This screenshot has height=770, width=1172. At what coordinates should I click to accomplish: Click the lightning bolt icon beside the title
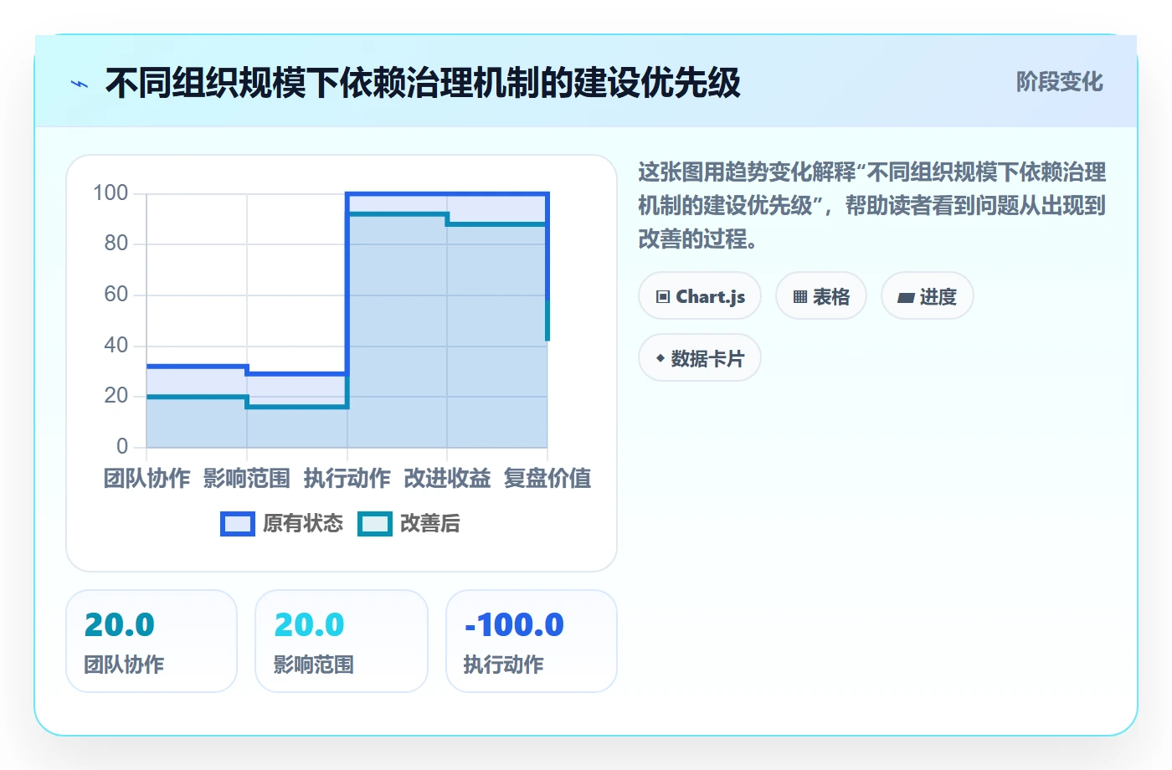coord(80,84)
